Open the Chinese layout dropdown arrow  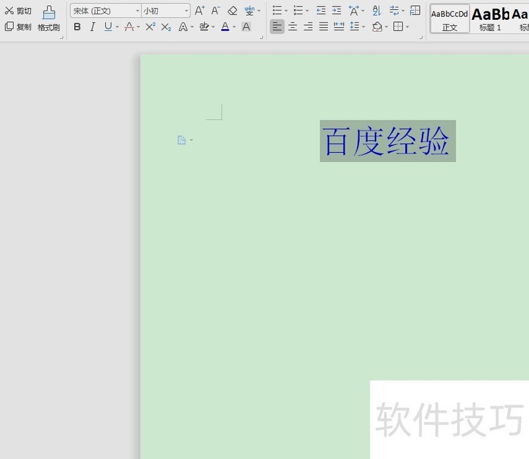click(x=362, y=11)
